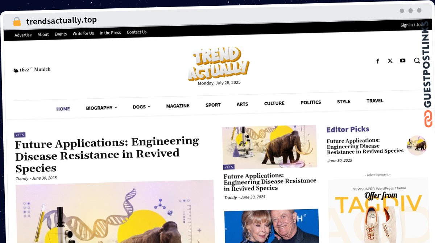
Task: Click the Advertise link in top bar
Action: point(23,35)
